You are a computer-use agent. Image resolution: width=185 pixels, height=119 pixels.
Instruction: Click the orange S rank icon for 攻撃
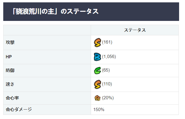pyautogui.click(x=98, y=43)
